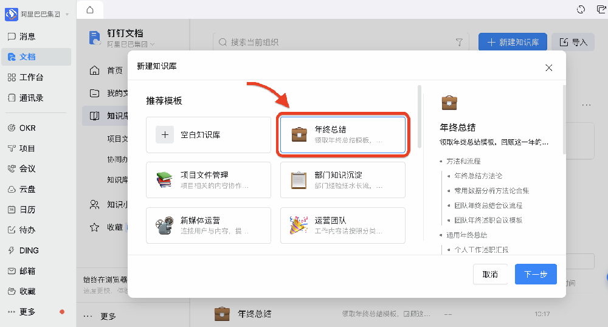Image resolution: width=608 pixels, height=327 pixels.
Task: Choose 项目文件管理 template
Action: [208, 180]
